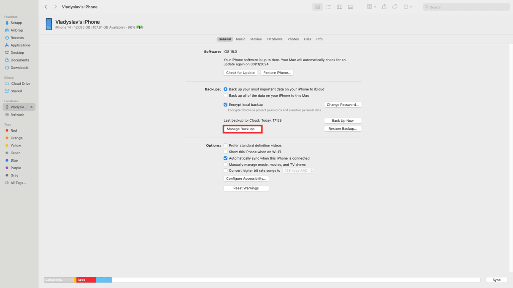
Task: Disable Encrypt local backup checkbox
Action: [226, 105]
